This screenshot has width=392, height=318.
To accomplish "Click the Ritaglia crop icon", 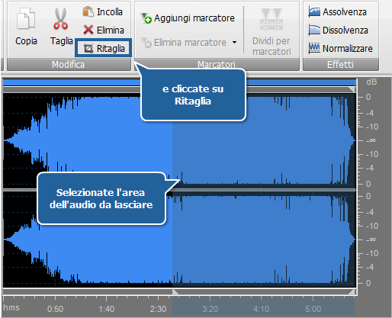I will 88,48.
